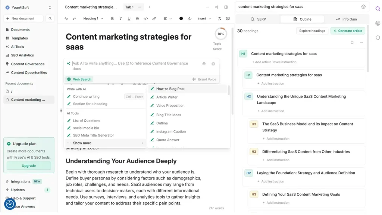Click the insert link icon
Image resolution: width=382 pixels, height=215 pixels.
pos(154,19)
